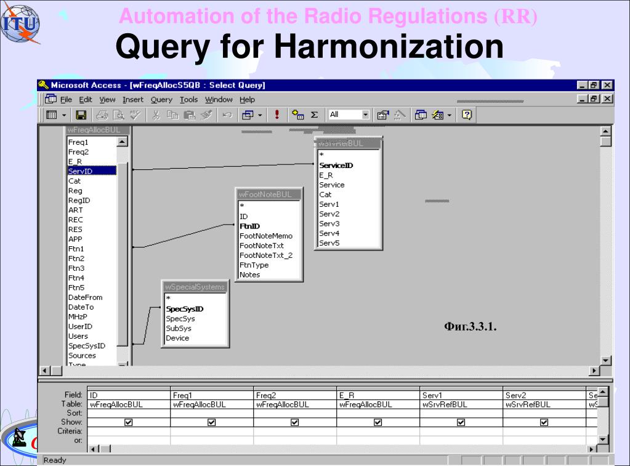Click the Show Table icon
630x466 pixels.
coord(297,115)
